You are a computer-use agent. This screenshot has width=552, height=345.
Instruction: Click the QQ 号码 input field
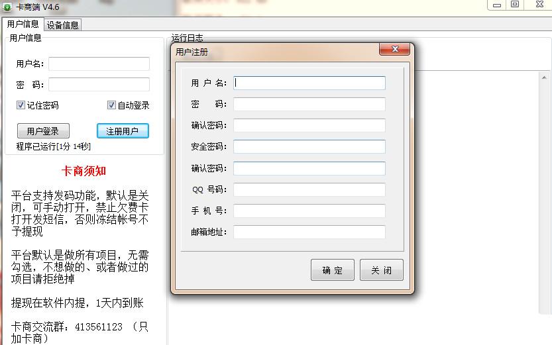point(309,190)
